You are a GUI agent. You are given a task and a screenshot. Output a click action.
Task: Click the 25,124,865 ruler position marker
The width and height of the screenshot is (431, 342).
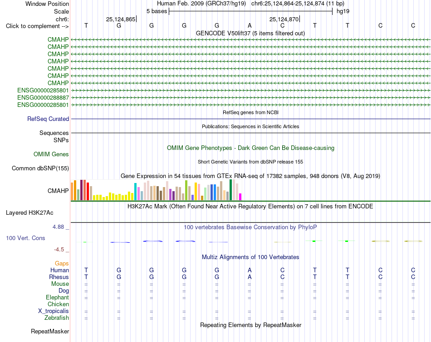click(121, 19)
